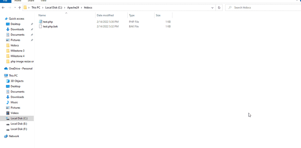The height and width of the screenshot is (148, 301).
Task: Open Quick access in navigation pane
Action: pos(17,19)
